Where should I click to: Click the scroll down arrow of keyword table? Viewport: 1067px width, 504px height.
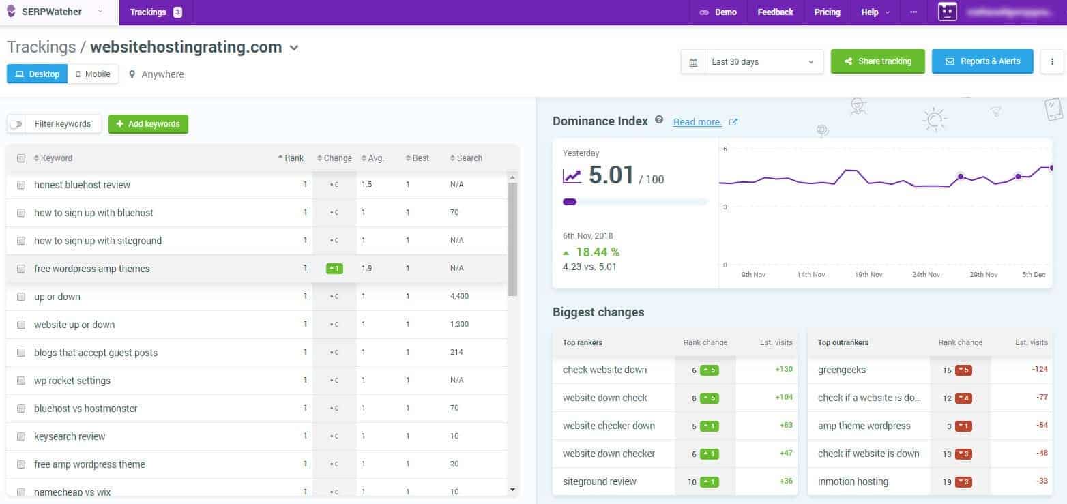[x=512, y=489]
